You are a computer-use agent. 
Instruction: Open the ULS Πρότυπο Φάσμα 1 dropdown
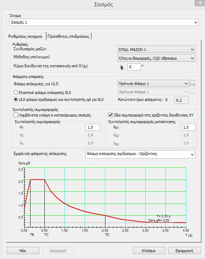[153, 84]
